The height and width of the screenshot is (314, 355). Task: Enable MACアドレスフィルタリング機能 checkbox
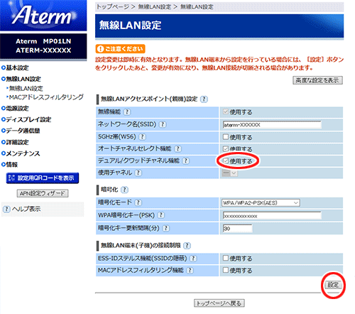pos(226,270)
